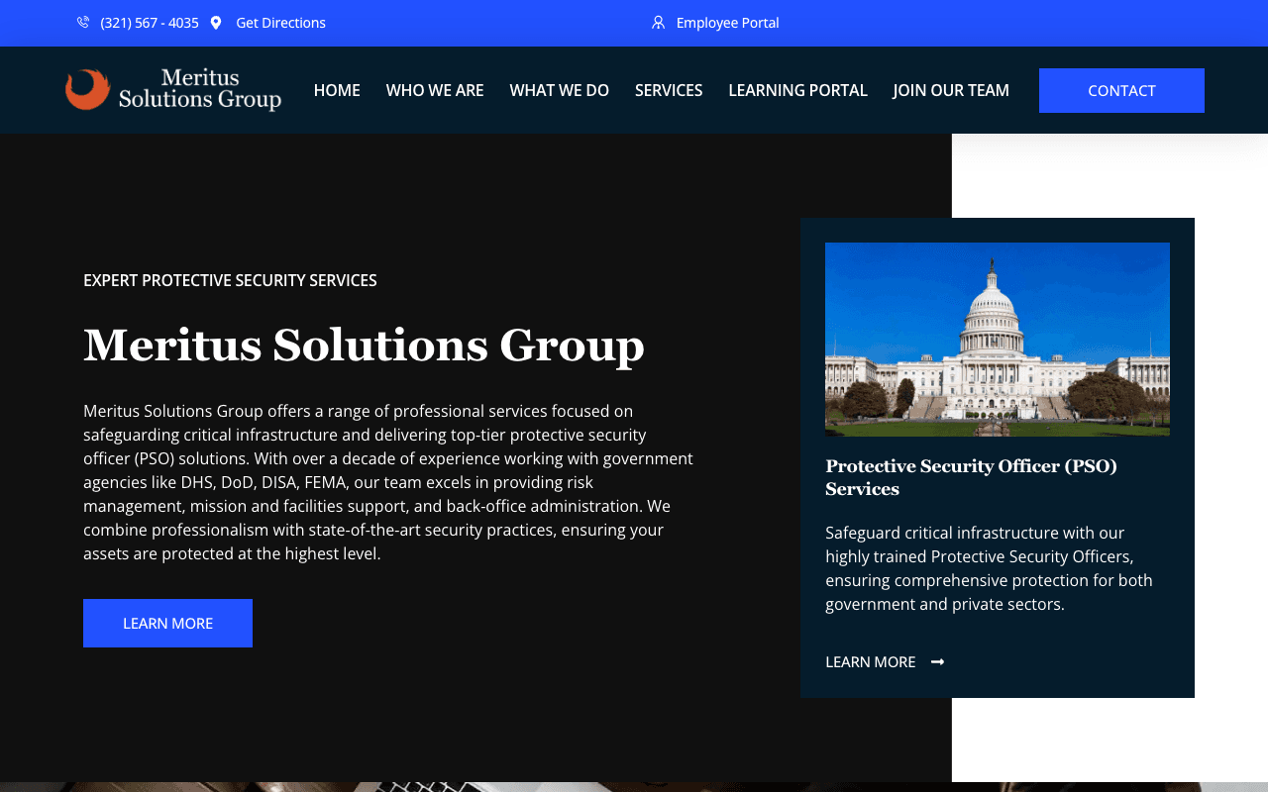Open the Protective Security Officer (PSO) Services heading
The height and width of the screenshot is (792, 1268).
tap(971, 477)
